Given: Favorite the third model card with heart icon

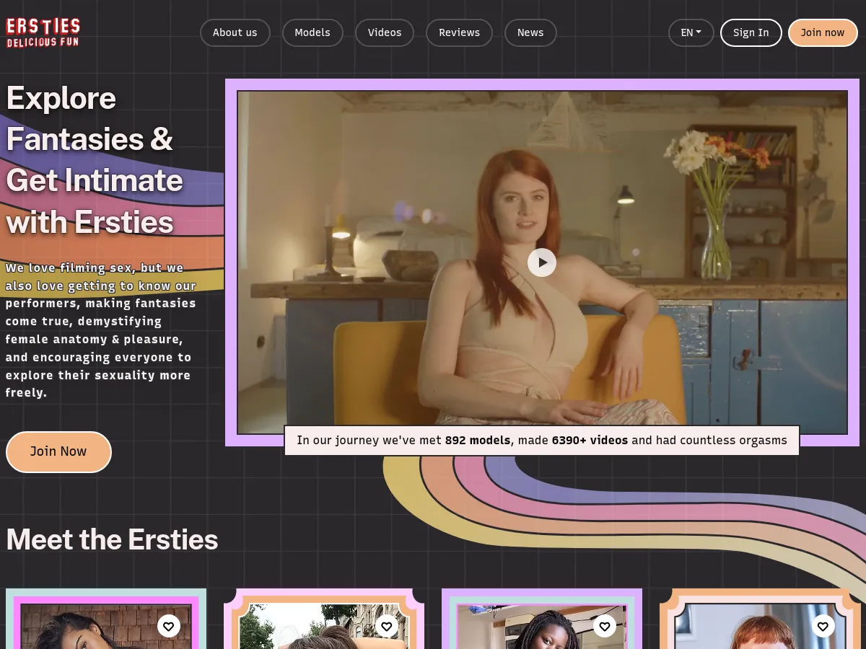Looking at the screenshot, I should (x=605, y=626).
